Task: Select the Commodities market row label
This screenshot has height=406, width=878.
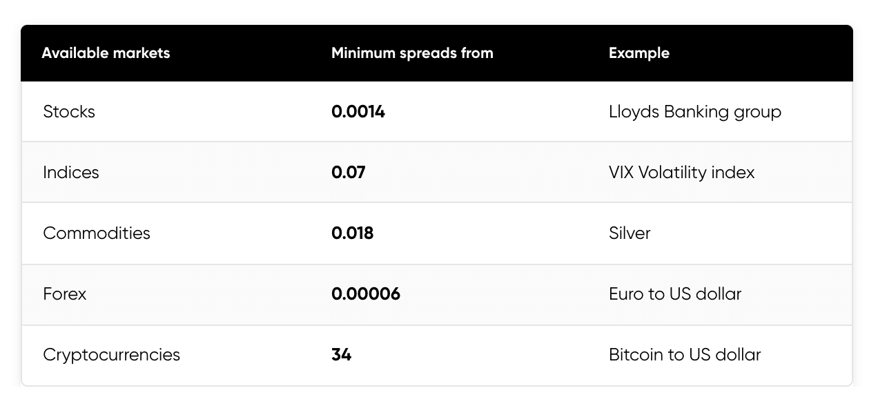Action: tap(97, 233)
